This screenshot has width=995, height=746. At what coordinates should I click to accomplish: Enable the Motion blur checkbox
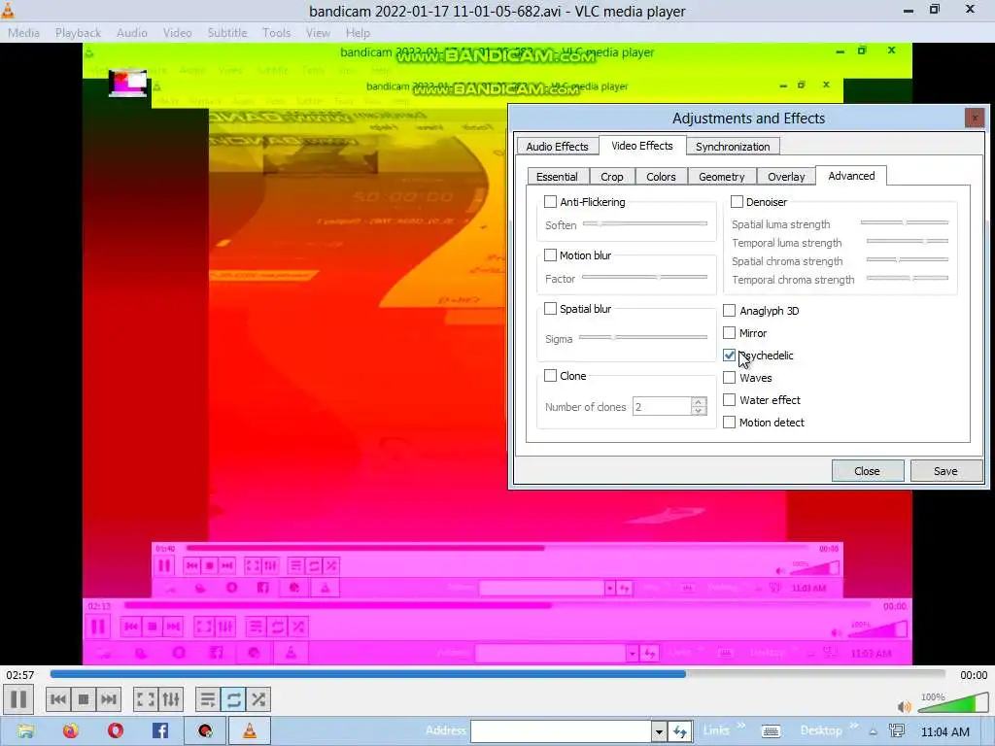click(x=550, y=255)
